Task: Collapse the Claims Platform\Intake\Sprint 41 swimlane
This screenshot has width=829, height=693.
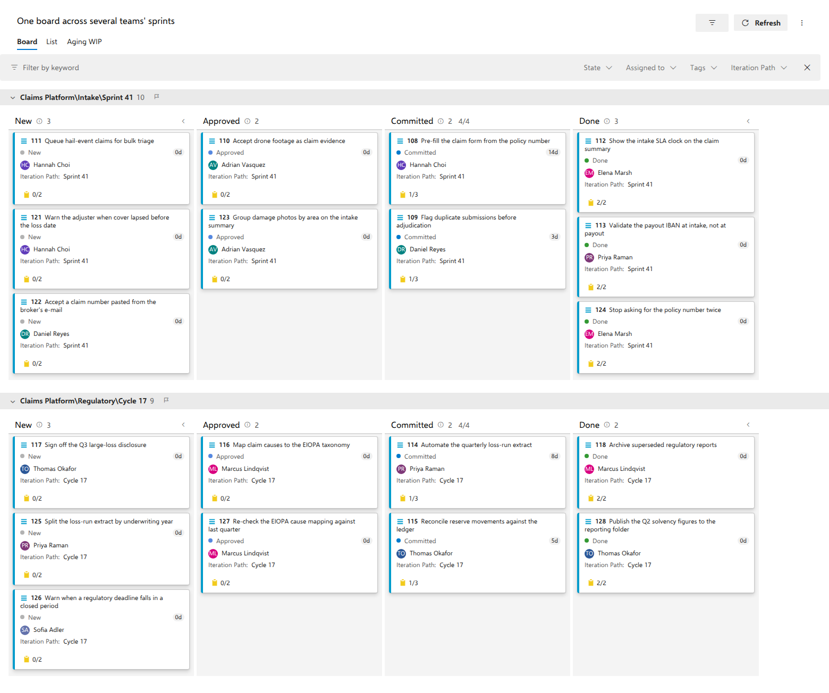Action: click(x=13, y=97)
